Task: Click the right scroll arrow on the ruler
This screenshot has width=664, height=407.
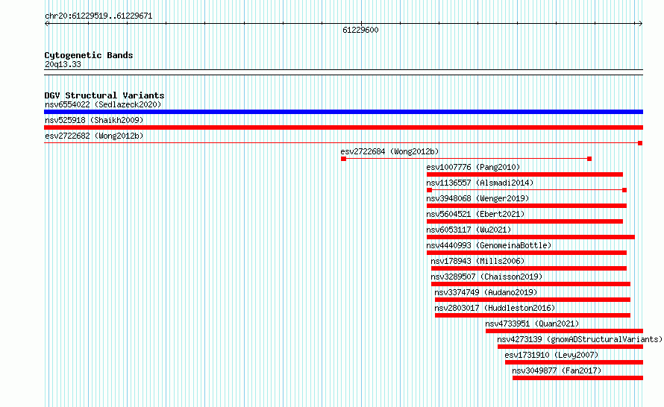Action: [x=640, y=24]
